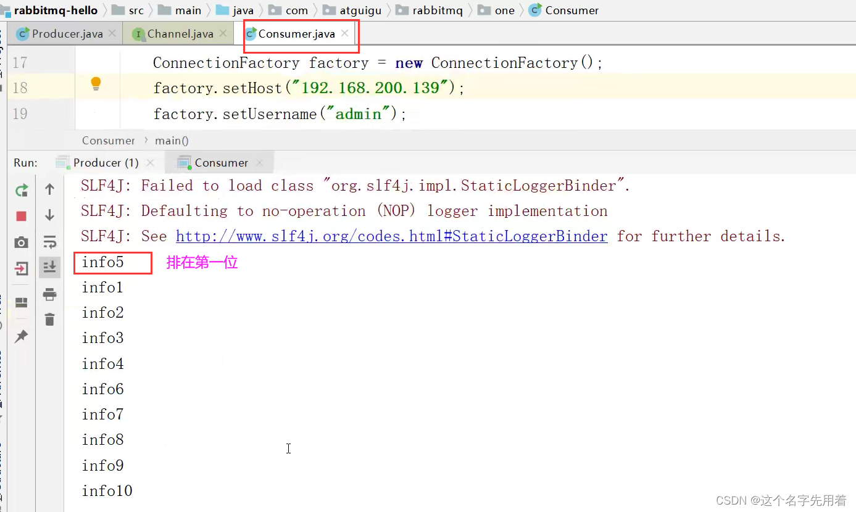Click info10 console output line
Image resolution: width=856 pixels, height=512 pixels.
coord(107,491)
